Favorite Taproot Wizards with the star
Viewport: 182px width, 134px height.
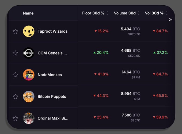coord(16,31)
